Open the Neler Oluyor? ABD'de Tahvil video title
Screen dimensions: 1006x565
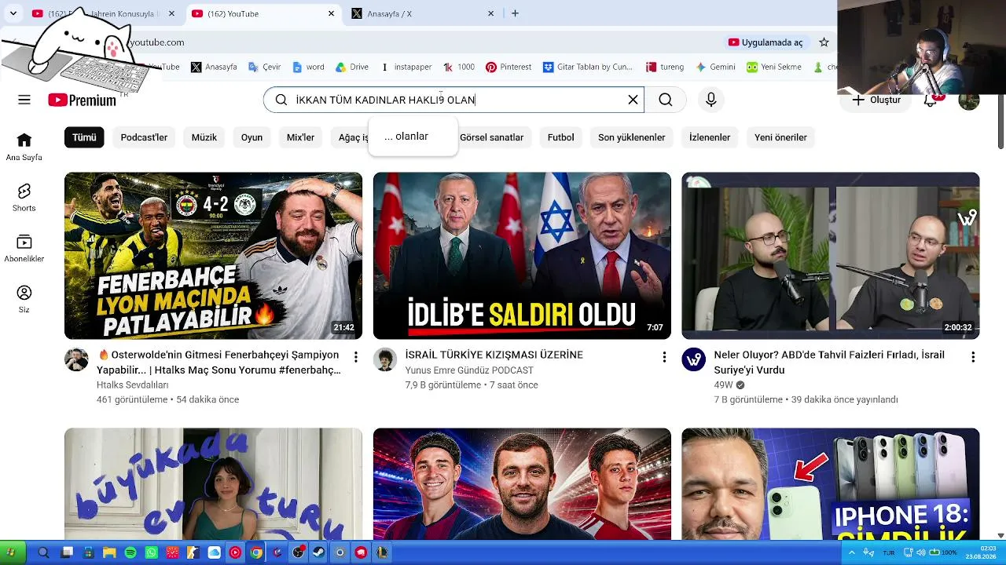[829, 363]
